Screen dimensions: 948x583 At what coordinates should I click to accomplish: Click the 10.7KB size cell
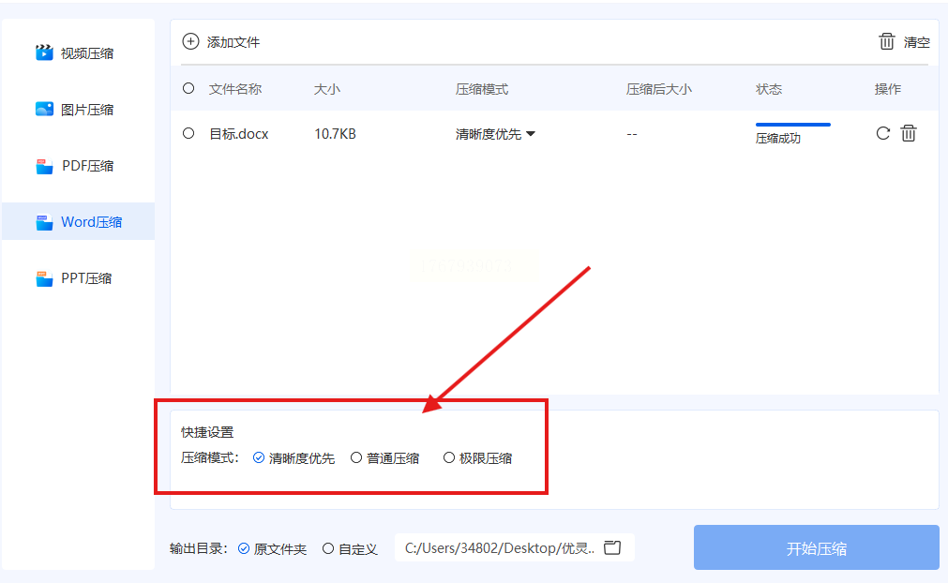pyautogui.click(x=335, y=134)
